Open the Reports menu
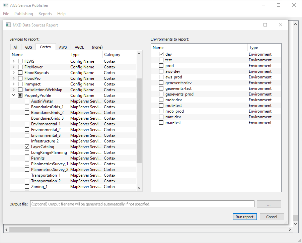The height and width of the screenshot is (243, 302). pos(45,14)
